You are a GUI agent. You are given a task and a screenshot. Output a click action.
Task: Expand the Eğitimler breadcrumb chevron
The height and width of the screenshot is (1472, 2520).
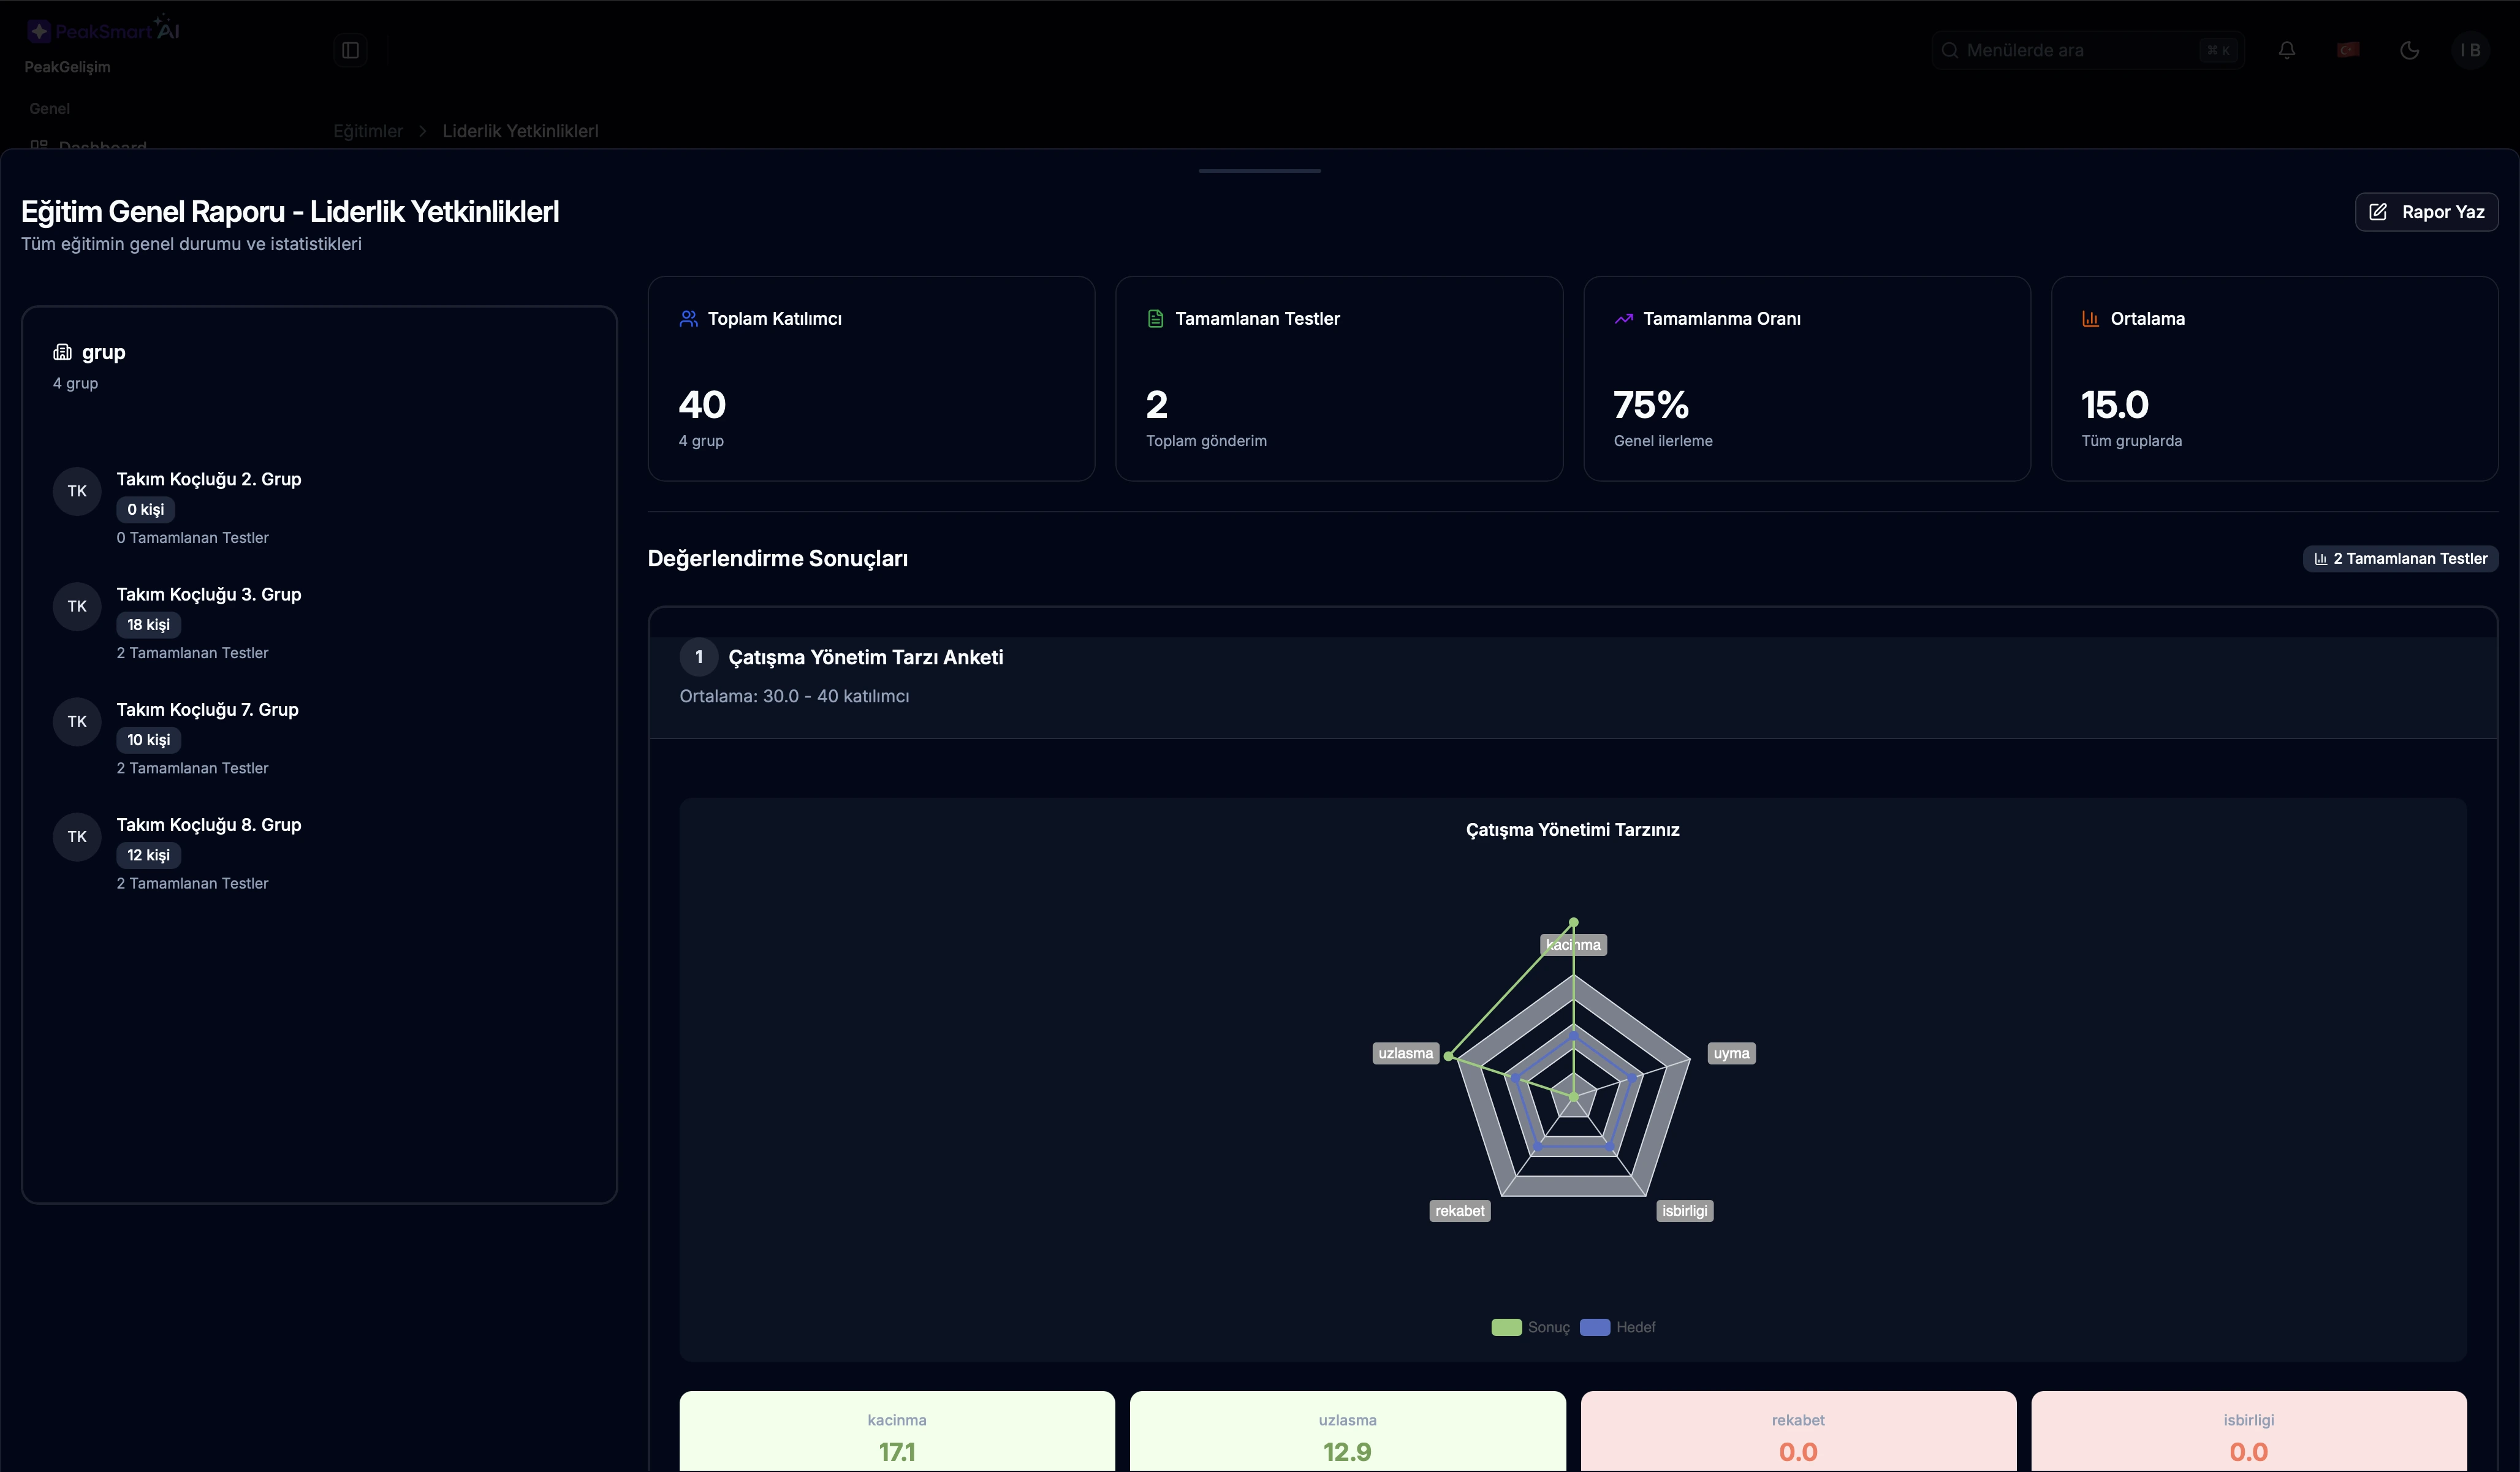point(422,131)
